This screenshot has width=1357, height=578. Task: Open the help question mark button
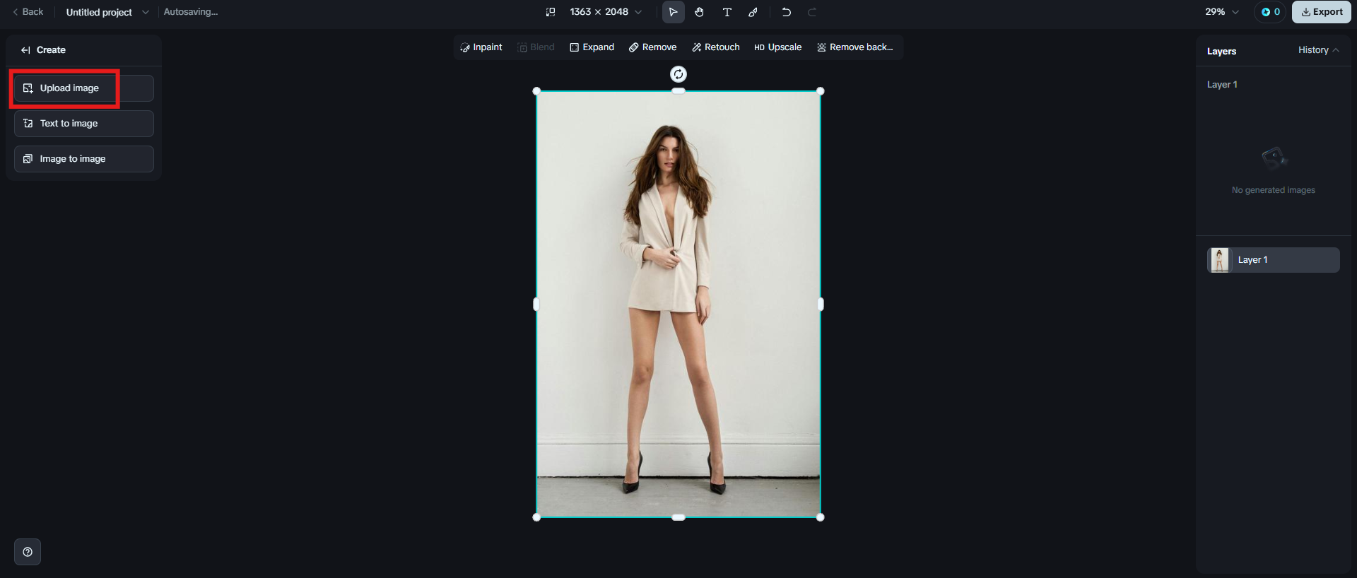28,552
